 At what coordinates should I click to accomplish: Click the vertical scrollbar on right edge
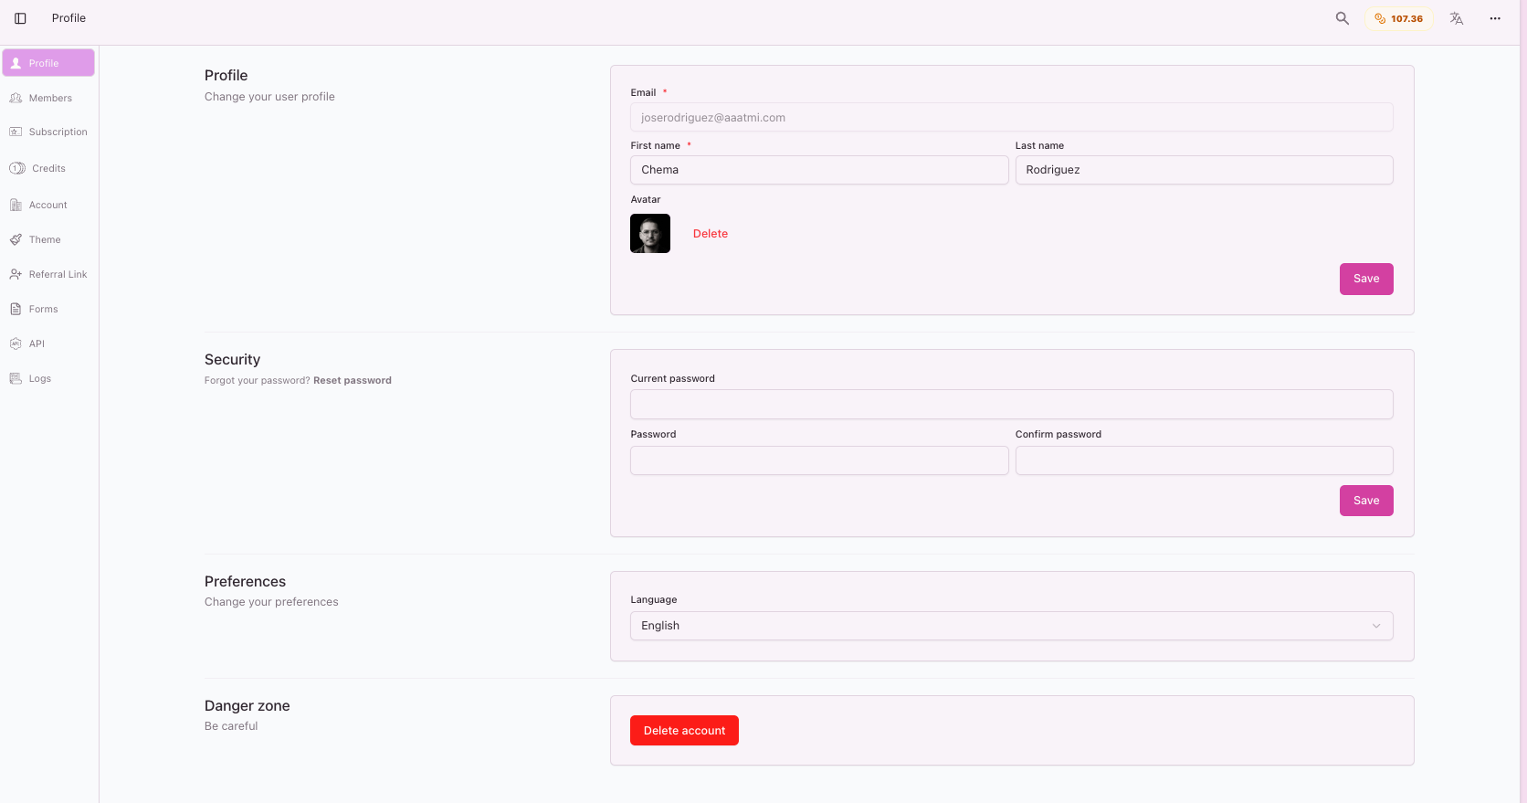[1523, 401]
